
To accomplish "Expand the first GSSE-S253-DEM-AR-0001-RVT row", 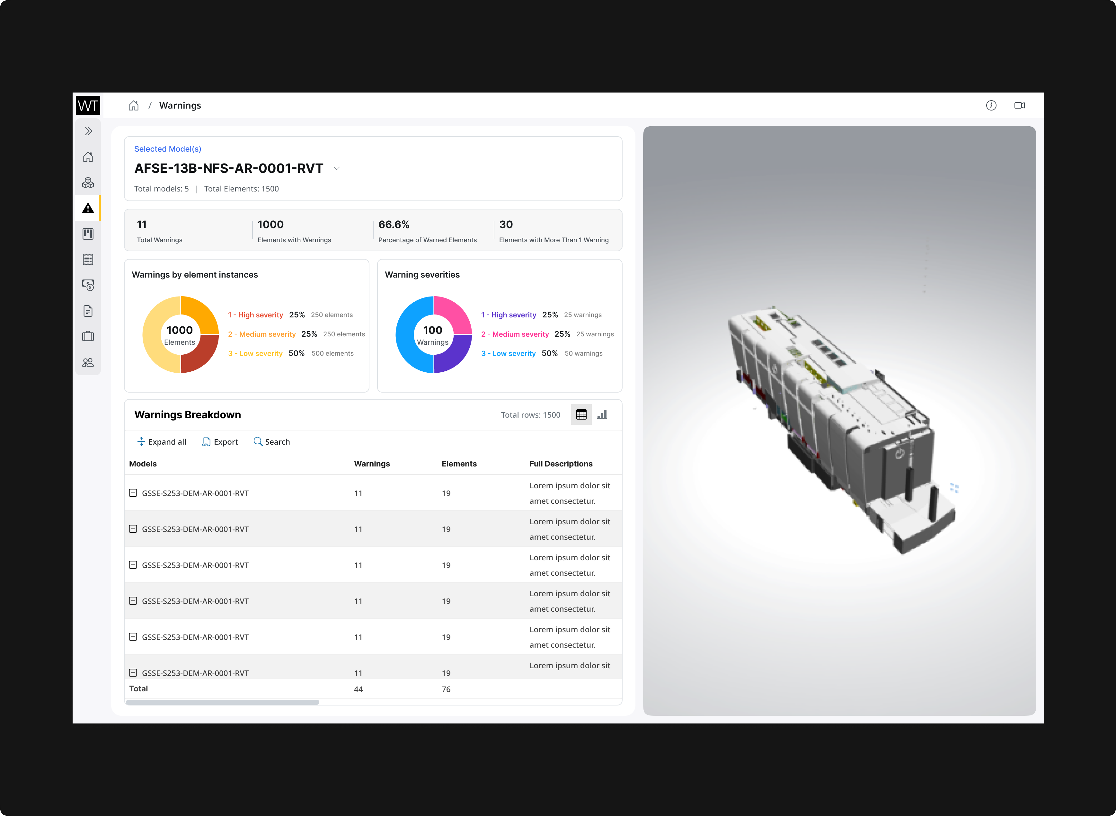I will pyautogui.click(x=133, y=492).
